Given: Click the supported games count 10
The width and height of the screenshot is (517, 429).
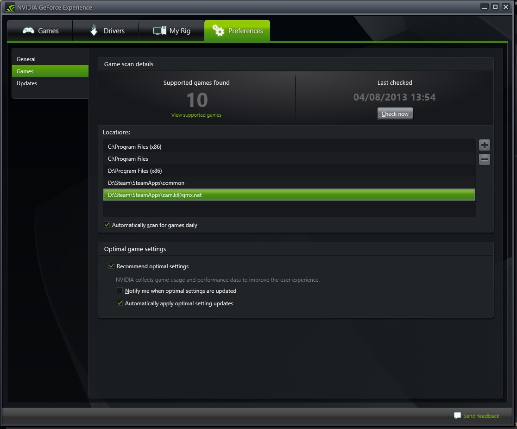Looking at the screenshot, I should click(197, 100).
